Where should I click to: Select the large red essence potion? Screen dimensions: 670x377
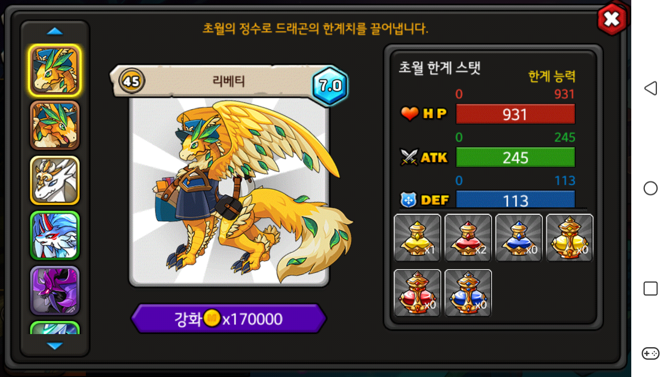(417, 293)
